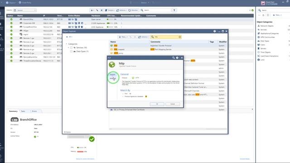290x163 pixels.
Task: Tick the Data Types (1) category checkbox
Action: pyautogui.click(x=71, y=51)
